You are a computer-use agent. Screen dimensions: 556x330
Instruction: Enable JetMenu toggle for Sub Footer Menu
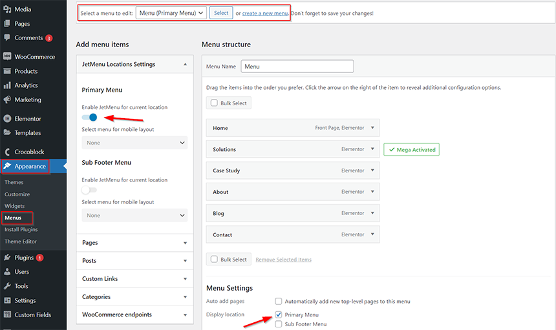coord(89,190)
